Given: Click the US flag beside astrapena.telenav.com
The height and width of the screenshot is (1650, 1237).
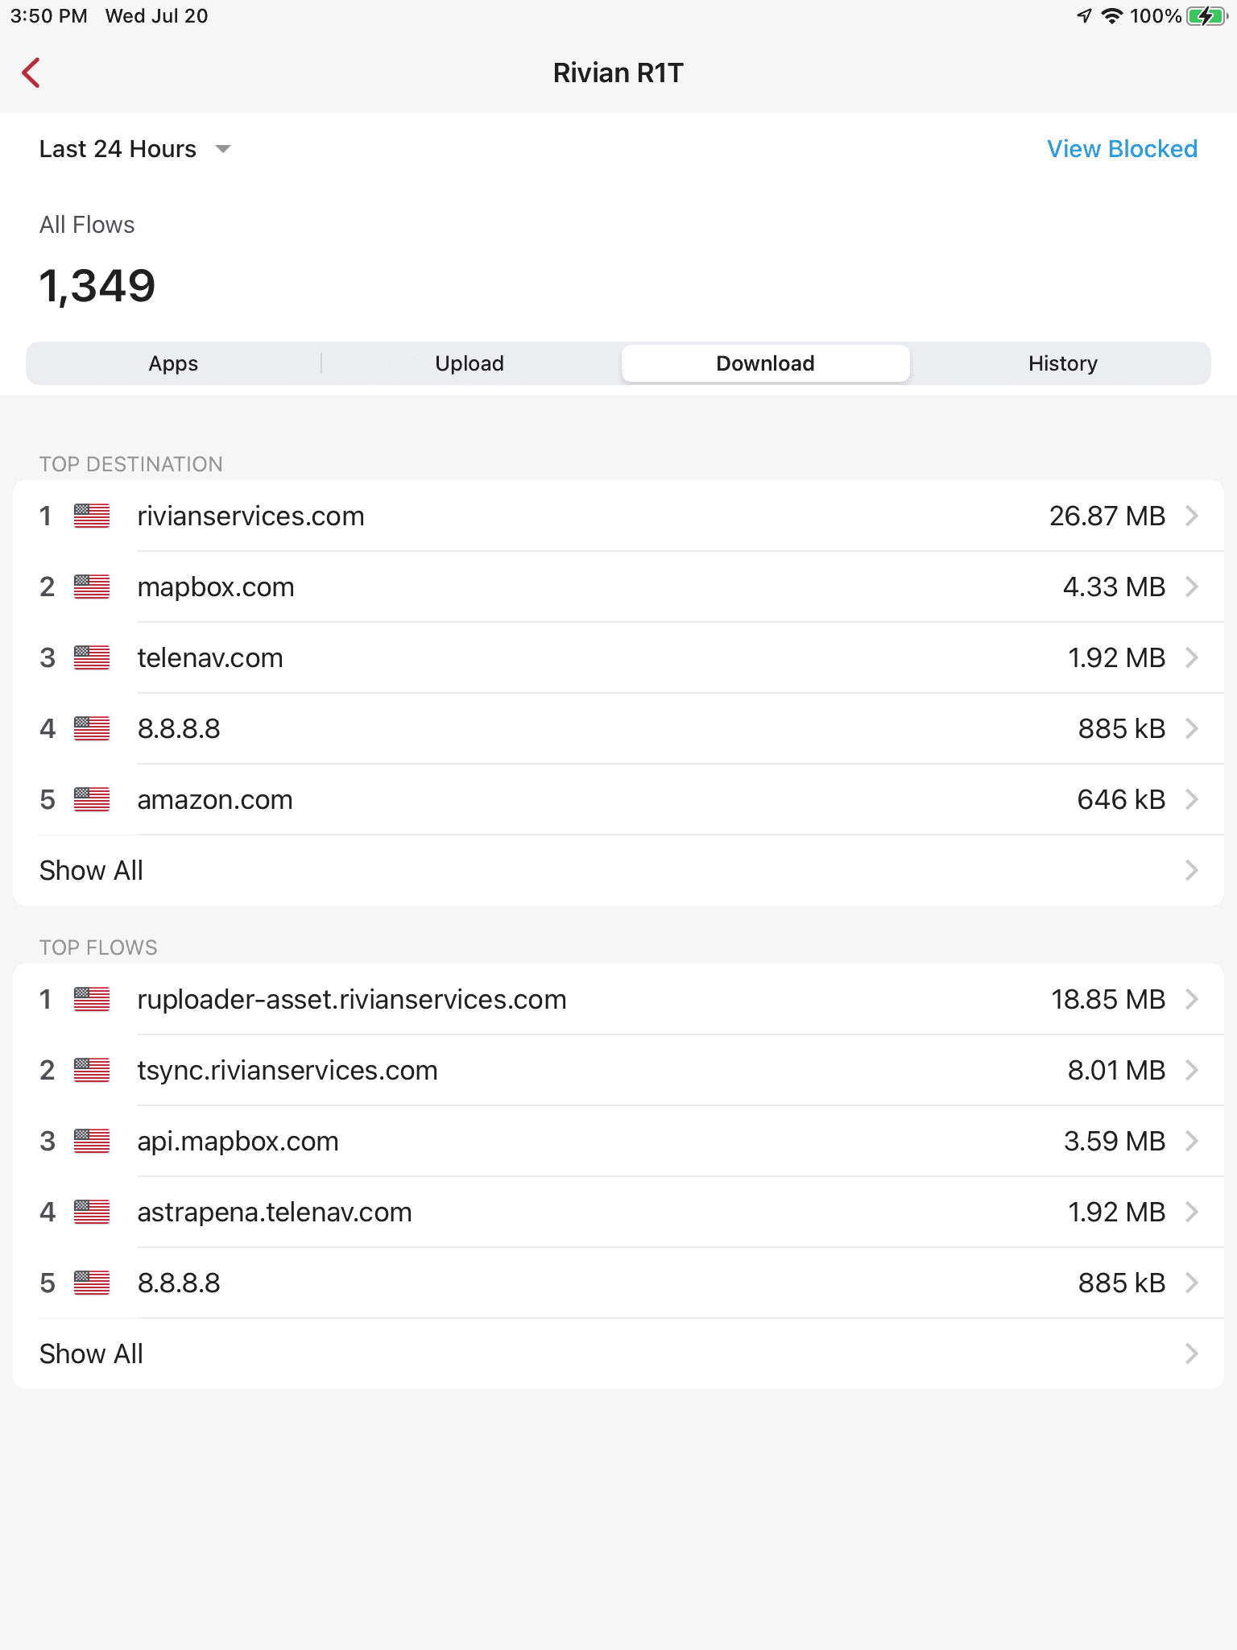Looking at the screenshot, I should [92, 1212].
